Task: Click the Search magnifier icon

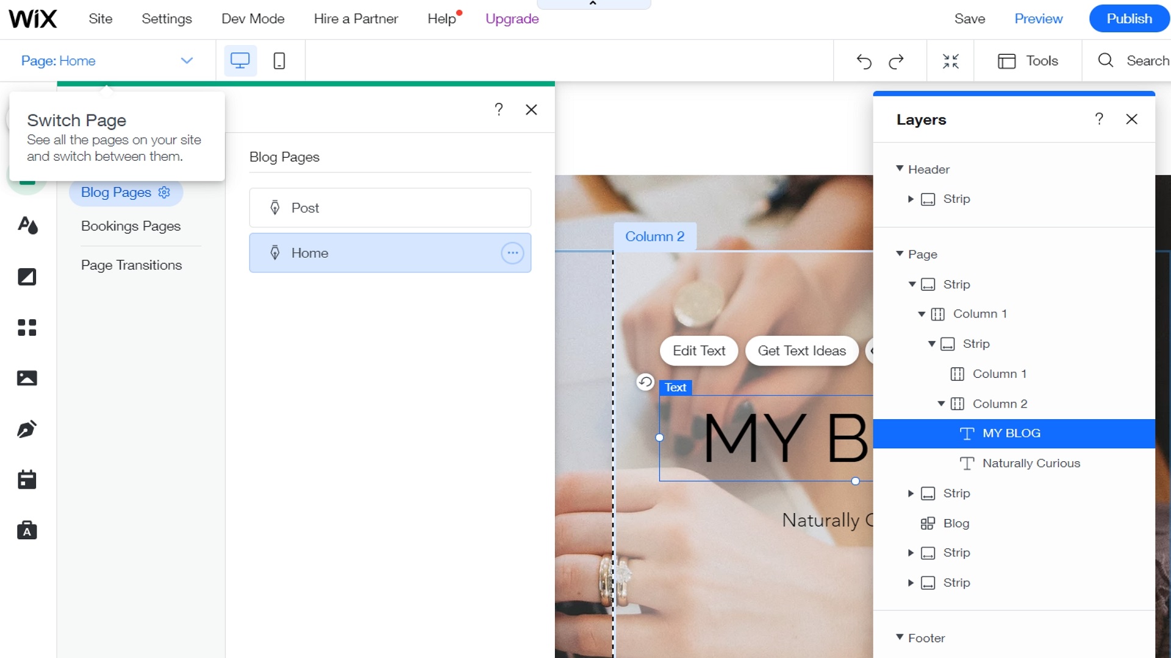Action: pos(1106,60)
